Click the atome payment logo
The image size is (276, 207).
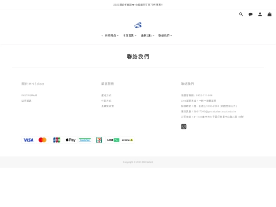pos(127,140)
